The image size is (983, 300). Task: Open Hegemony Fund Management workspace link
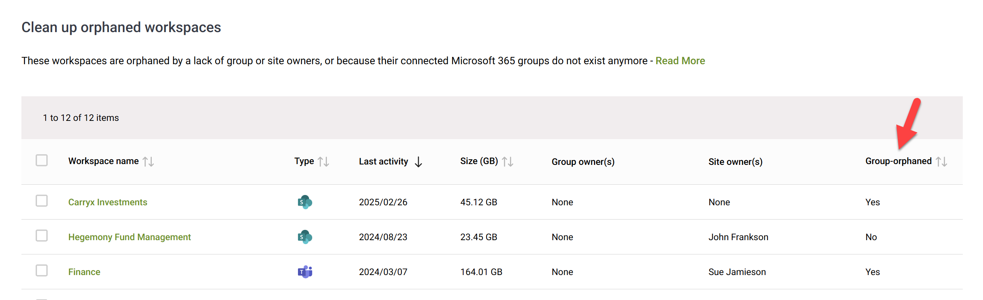pyautogui.click(x=130, y=237)
